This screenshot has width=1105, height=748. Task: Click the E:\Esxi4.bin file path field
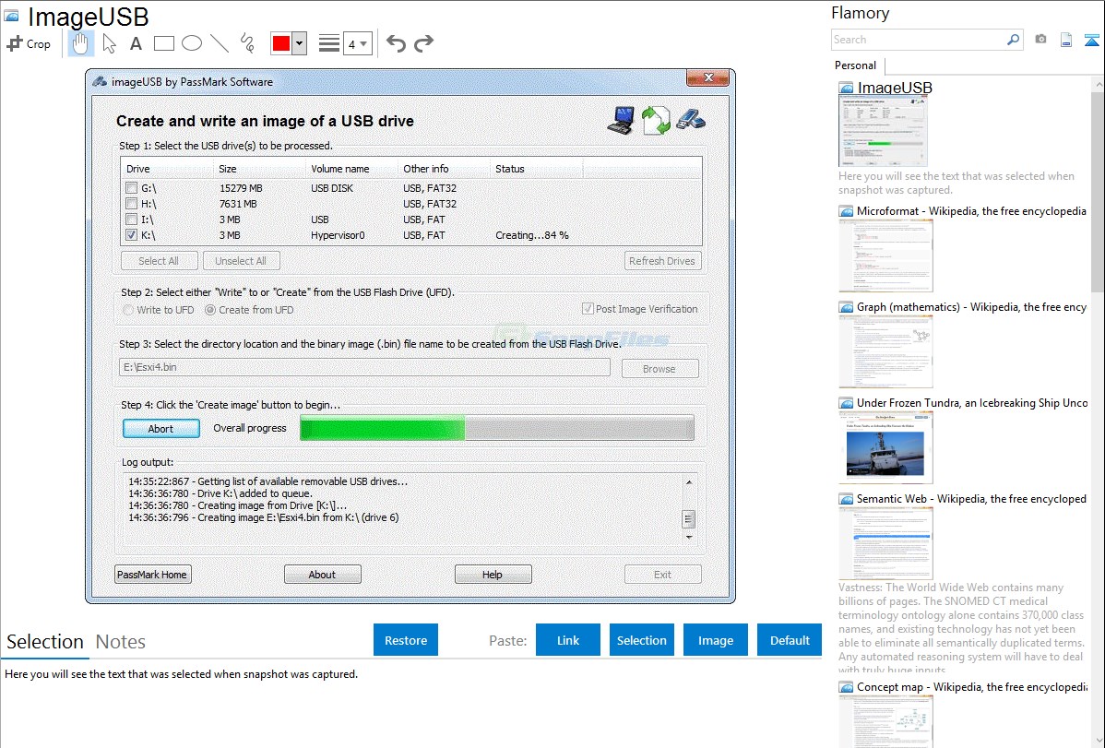click(x=364, y=367)
